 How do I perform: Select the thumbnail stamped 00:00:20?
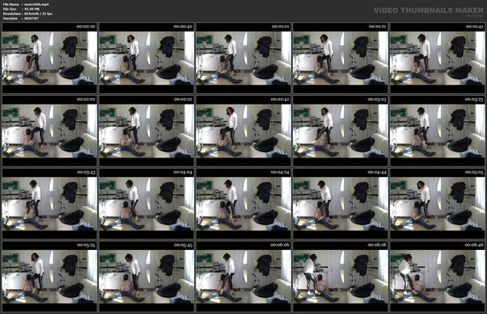point(50,58)
